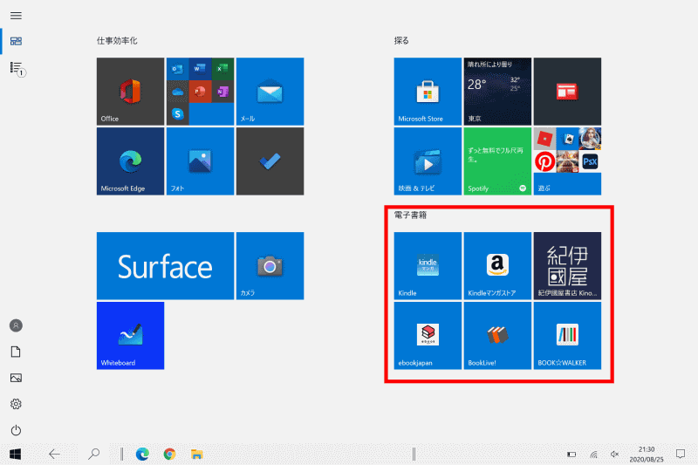The height and width of the screenshot is (465, 698).
Task: Click the battery icon in system tray
Action: (571, 455)
